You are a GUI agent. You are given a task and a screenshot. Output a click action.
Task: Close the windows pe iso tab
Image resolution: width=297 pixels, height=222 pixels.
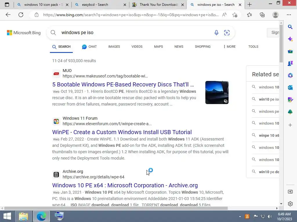(240, 5)
